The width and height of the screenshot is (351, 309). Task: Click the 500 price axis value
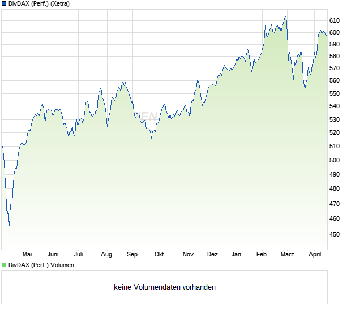pos(335,160)
